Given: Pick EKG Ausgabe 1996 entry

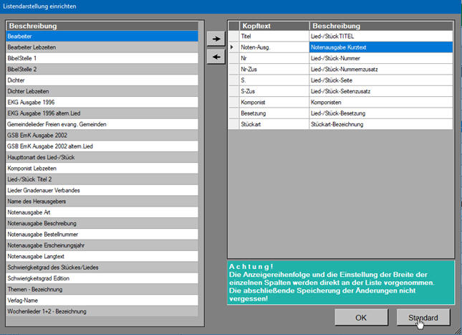Looking at the screenshot, I should [101, 103].
